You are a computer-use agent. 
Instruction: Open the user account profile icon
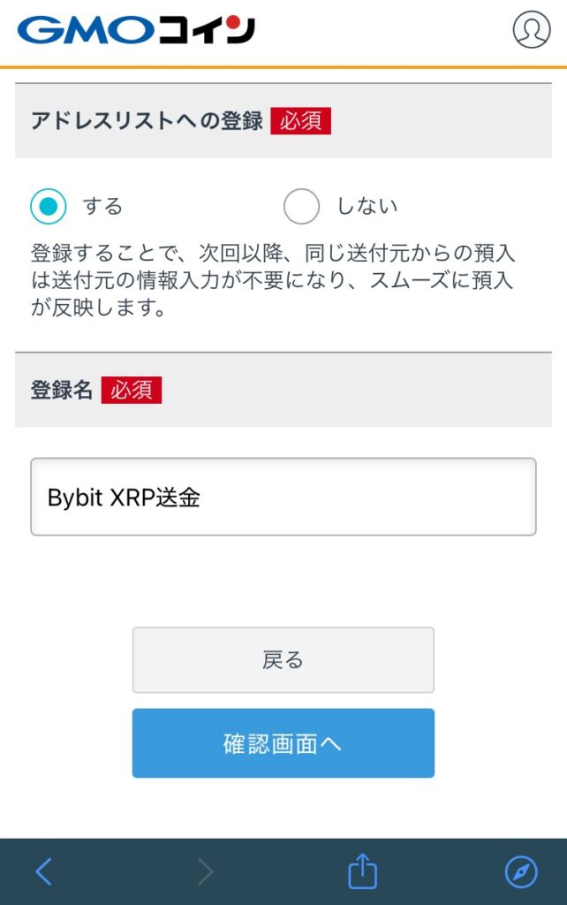[x=531, y=29]
